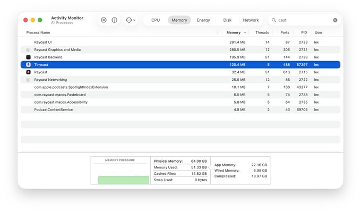
Task: Sort by Threads column header
Action: (262, 32)
